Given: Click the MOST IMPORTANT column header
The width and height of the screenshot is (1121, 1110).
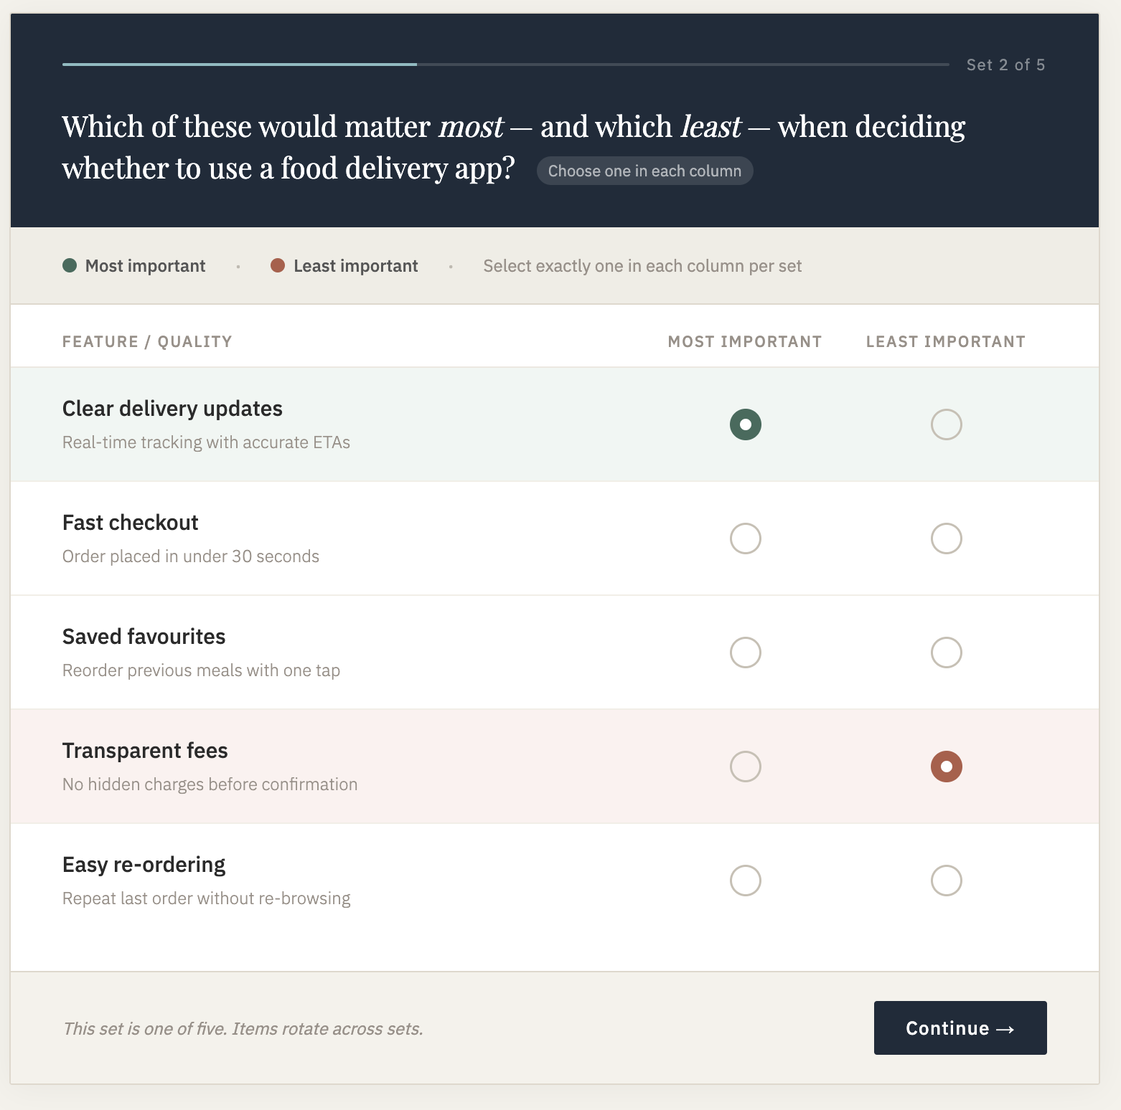Looking at the screenshot, I should (745, 341).
